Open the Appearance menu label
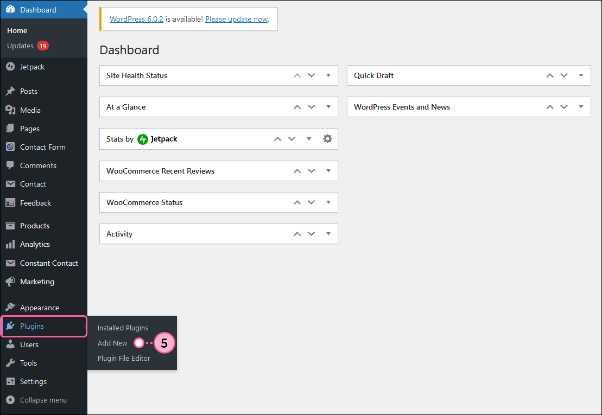The image size is (602, 415). 40,308
